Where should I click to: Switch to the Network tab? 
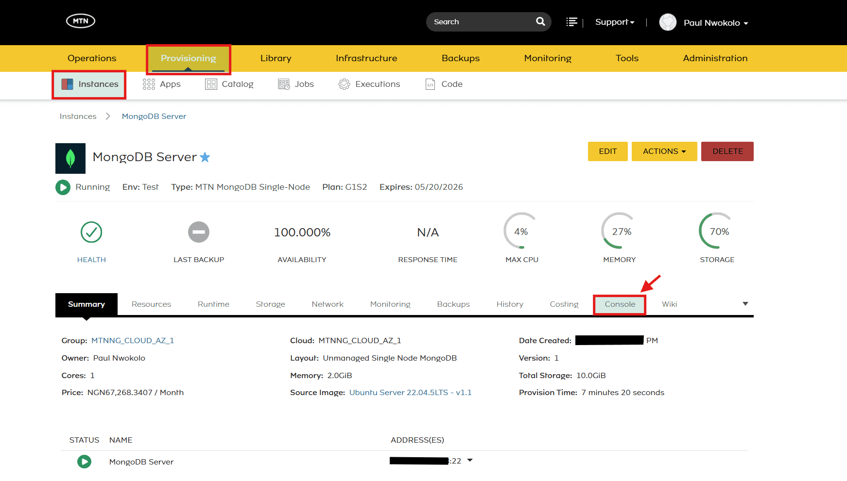pos(328,304)
